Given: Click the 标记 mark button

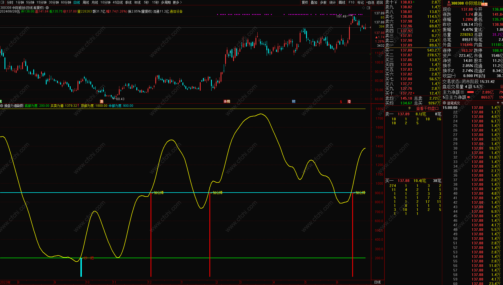Looking at the screenshot, I should [360, 2].
